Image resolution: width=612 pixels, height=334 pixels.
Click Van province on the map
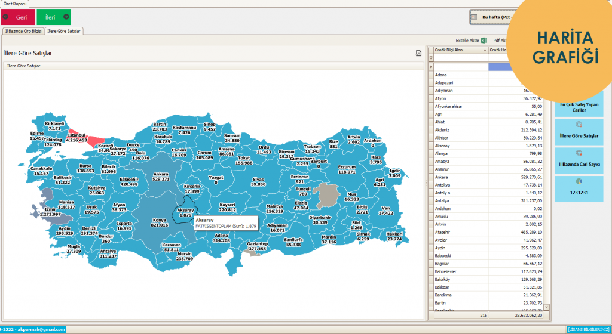(385, 211)
